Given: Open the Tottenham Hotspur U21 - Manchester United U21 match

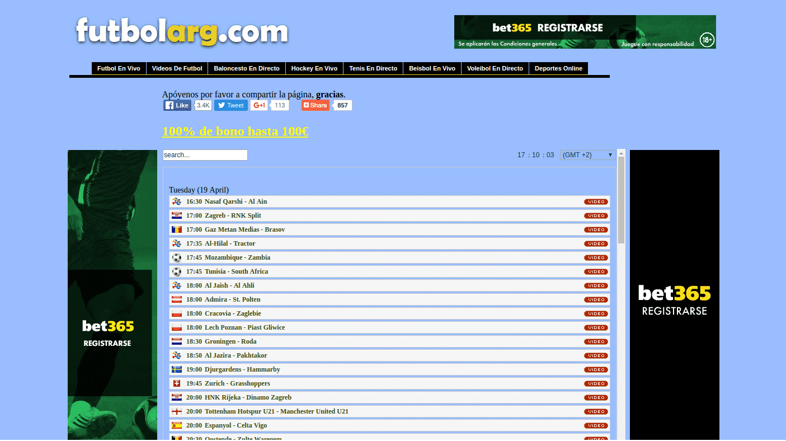Looking at the screenshot, I should (x=276, y=411).
